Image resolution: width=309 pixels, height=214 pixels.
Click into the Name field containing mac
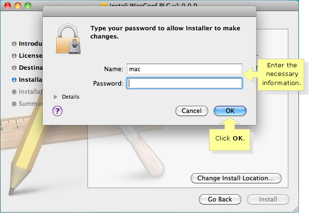(x=185, y=69)
